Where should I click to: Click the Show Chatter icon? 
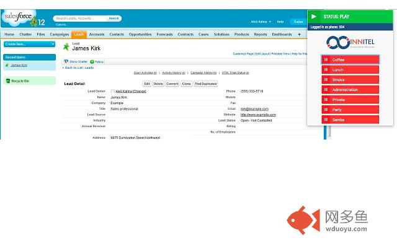[x=66, y=61]
